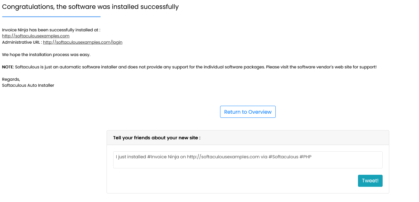
Task: Visit the Administrative URL login link
Action: (x=82, y=42)
